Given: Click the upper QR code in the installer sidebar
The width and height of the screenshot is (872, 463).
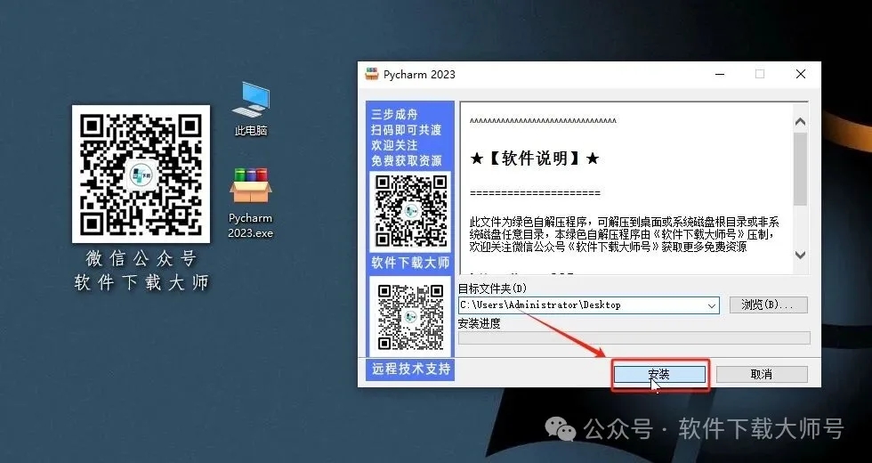Looking at the screenshot, I should point(410,211).
